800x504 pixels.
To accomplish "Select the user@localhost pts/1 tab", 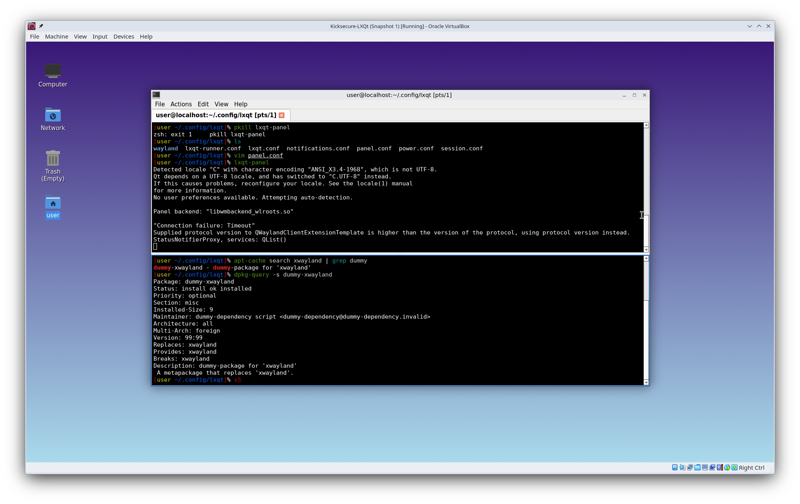I will pos(215,115).
